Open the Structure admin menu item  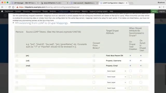point(26,11)
